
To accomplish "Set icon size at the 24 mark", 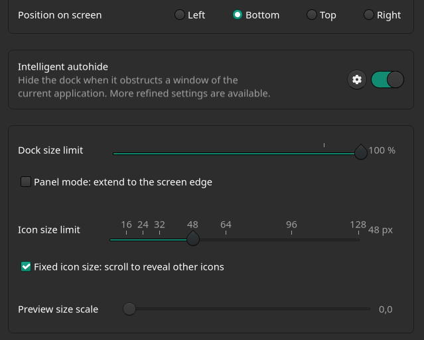I will (143, 239).
